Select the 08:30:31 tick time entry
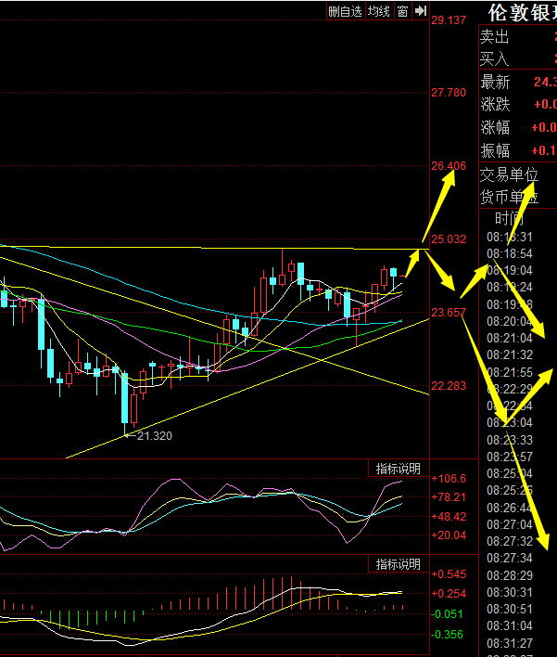The width and height of the screenshot is (557, 657). coord(510,593)
